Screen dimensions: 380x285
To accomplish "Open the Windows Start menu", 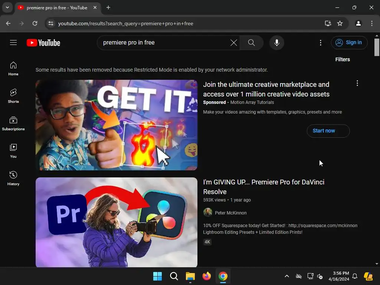I will click(x=157, y=276).
